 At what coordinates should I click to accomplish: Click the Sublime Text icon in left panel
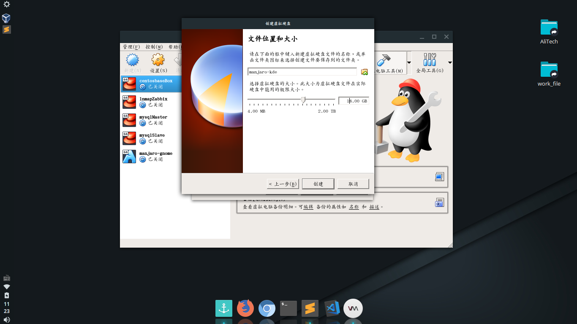point(6,30)
